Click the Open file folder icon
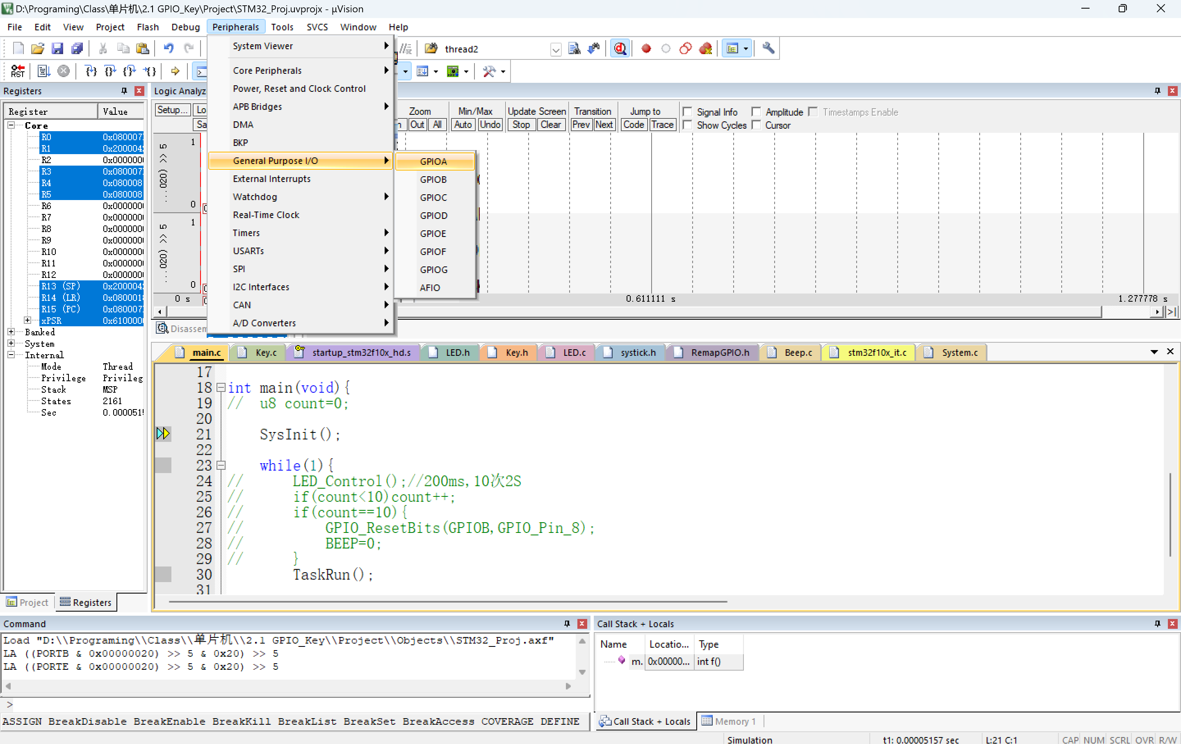1181x744 pixels. [x=38, y=48]
